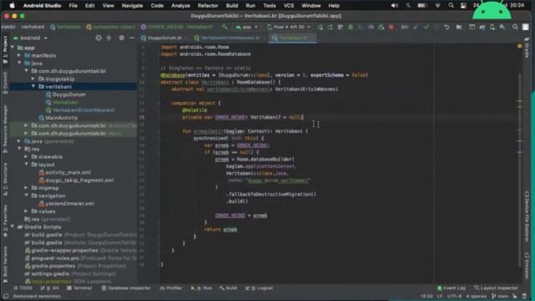The width and height of the screenshot is (535, 301).
Task: Open the Build menu
Action: [x=232, y=6]
